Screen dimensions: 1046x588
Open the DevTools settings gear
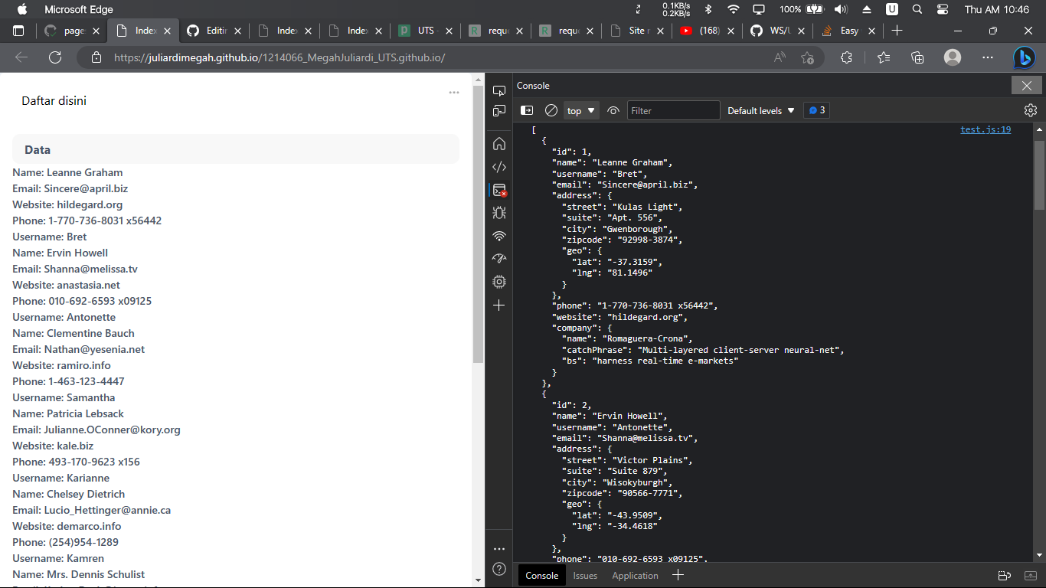(x=1030, y=109)
